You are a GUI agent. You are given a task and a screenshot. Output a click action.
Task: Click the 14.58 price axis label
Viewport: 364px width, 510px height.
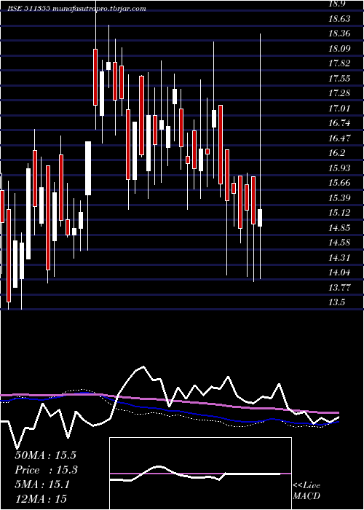pos(339,243)
